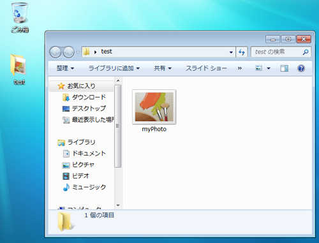Close the test Explorer window
The height and width of the screenshot is (243, 319).
pyautogui.click(x=304, y=40)
